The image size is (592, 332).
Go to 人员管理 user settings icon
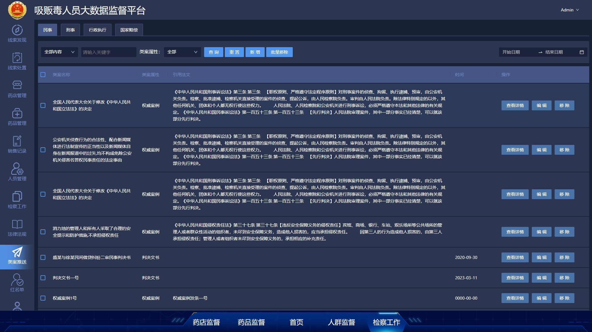(17, 169)
